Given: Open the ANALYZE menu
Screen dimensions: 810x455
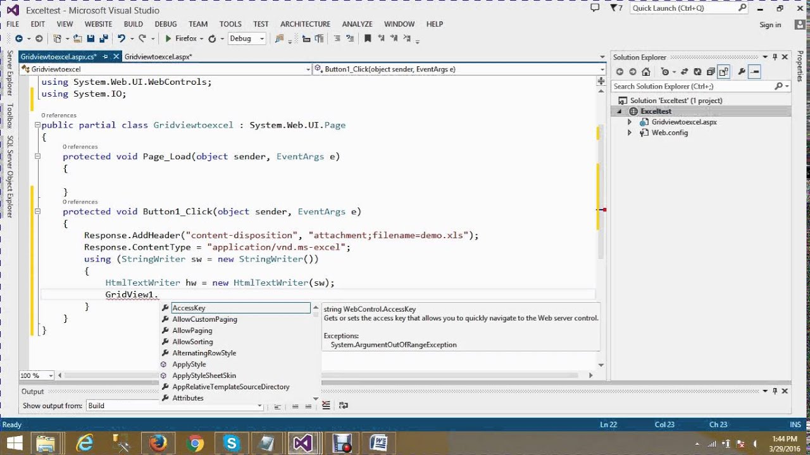Looking at the screenshot, I should (357, 24).
